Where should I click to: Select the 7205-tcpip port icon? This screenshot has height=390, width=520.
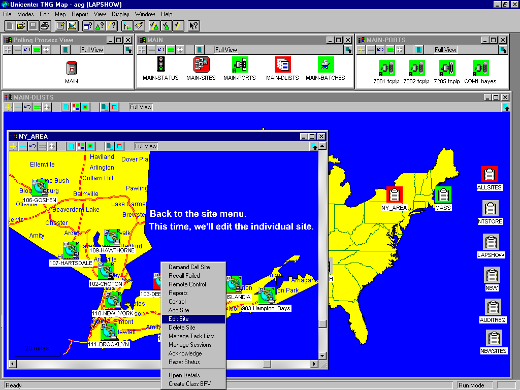coord(447,68)
